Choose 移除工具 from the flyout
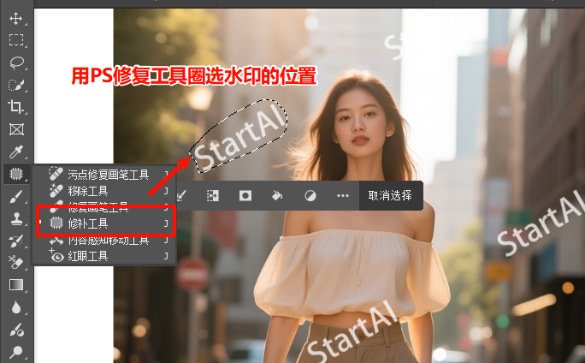This screenshot has height=363, width=585. pos(104,191)
